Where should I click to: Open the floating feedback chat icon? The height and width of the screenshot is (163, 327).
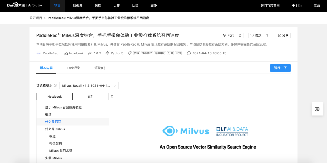pyautogui.click(x=317, y=109)
